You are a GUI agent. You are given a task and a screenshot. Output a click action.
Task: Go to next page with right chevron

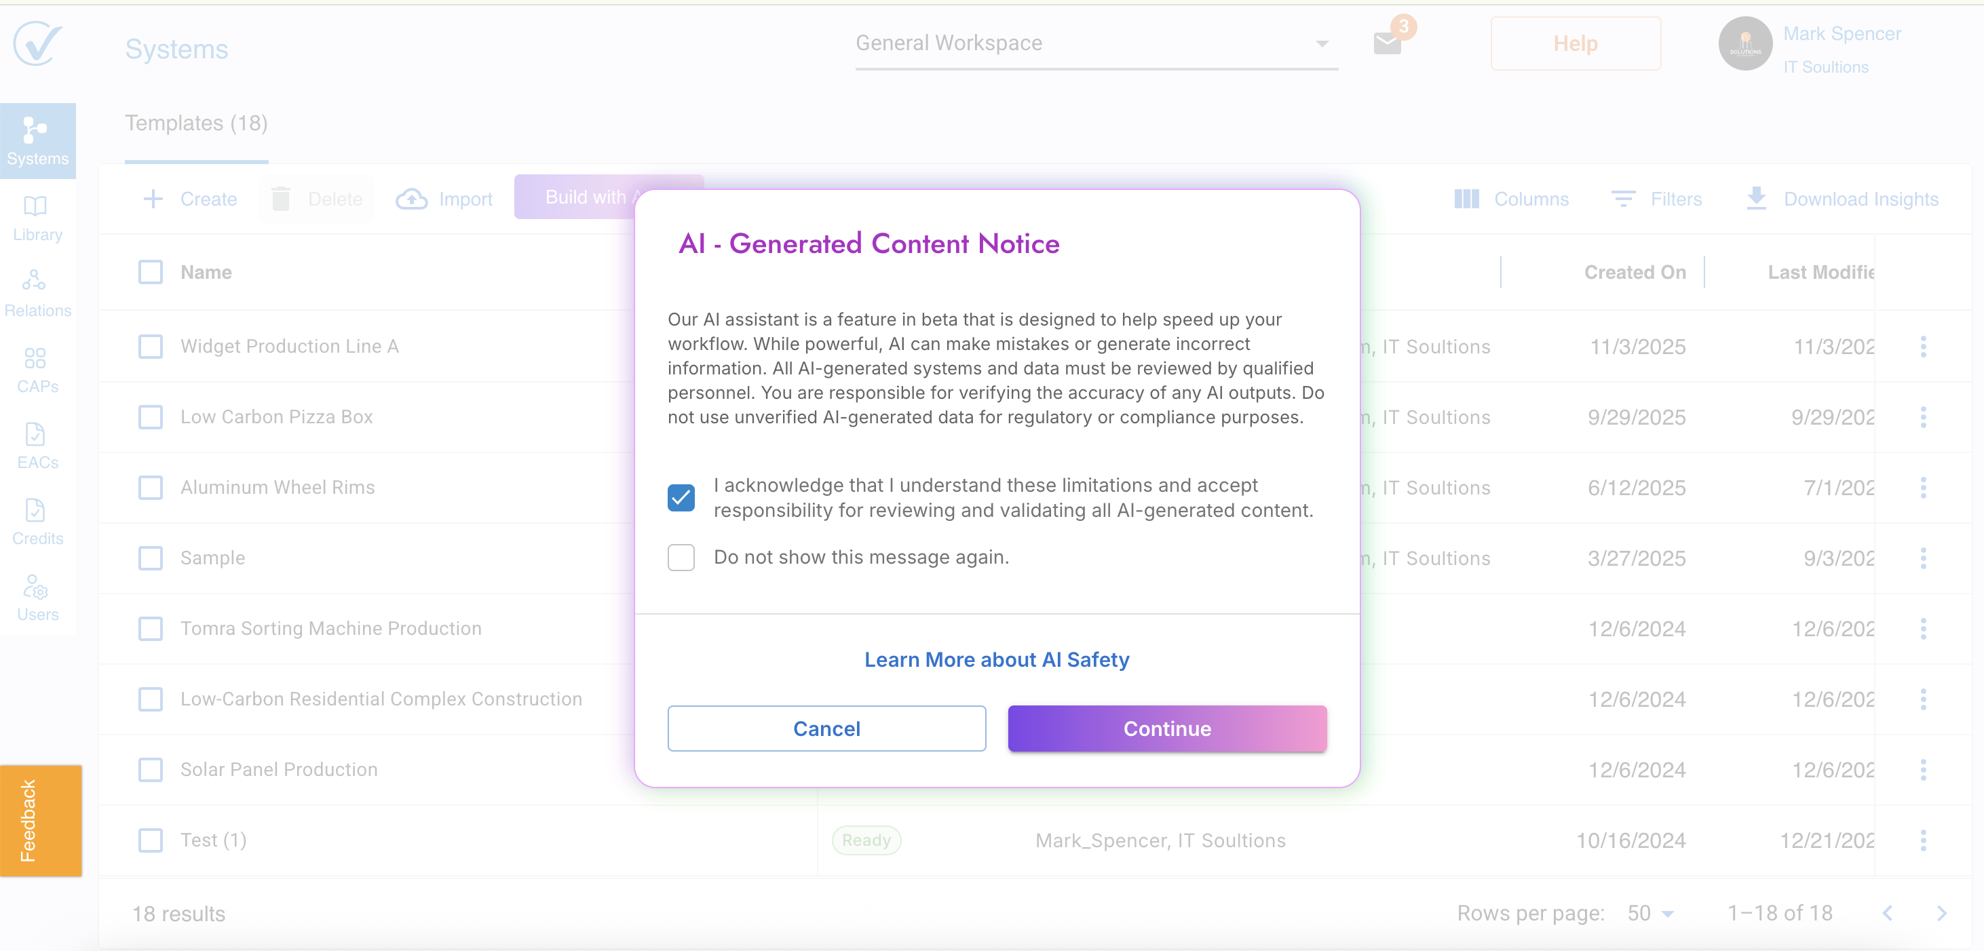click(x=1942, y=913)
